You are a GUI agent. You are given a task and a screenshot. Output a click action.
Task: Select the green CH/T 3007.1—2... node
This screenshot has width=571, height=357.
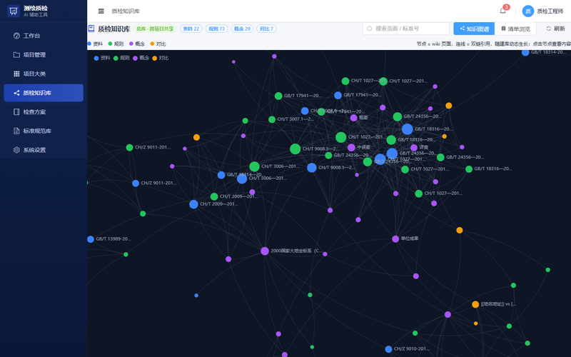272,119
